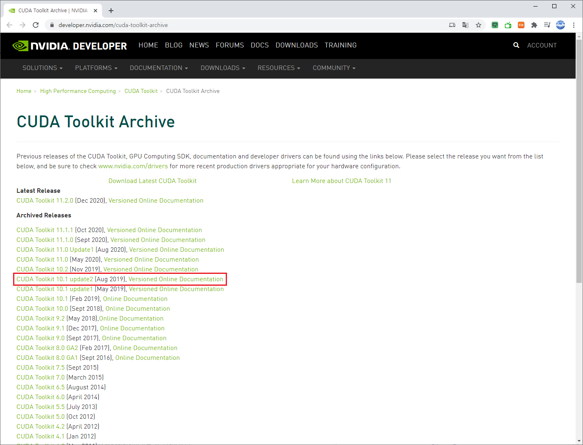Close the CUDA Toolkit Archive tab

(x=95, y=11)
